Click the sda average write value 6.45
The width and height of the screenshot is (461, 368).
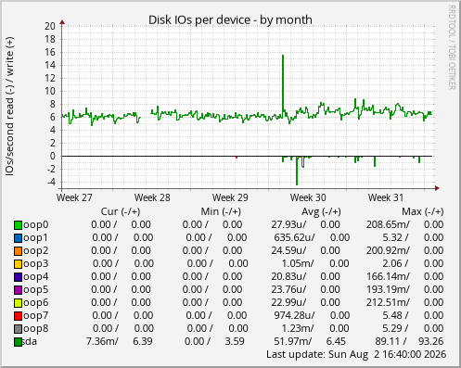[336, 341]
